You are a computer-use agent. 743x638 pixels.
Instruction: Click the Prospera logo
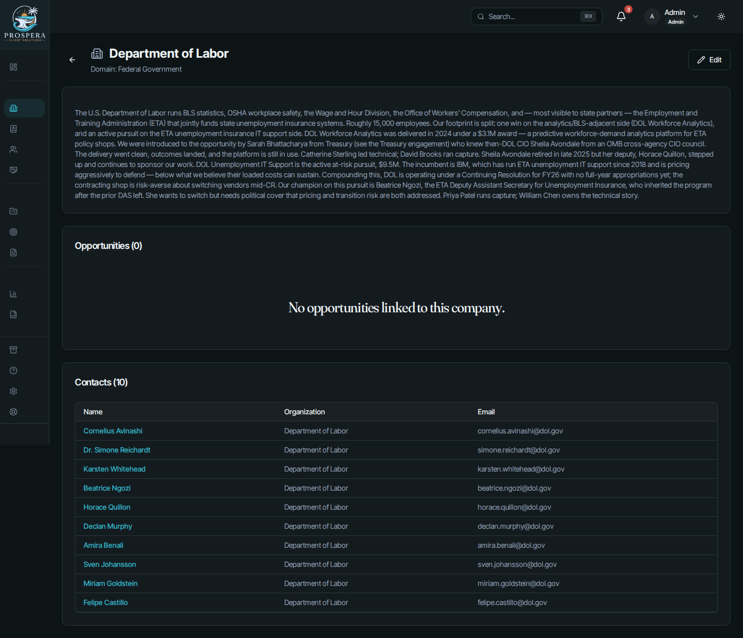25,24
